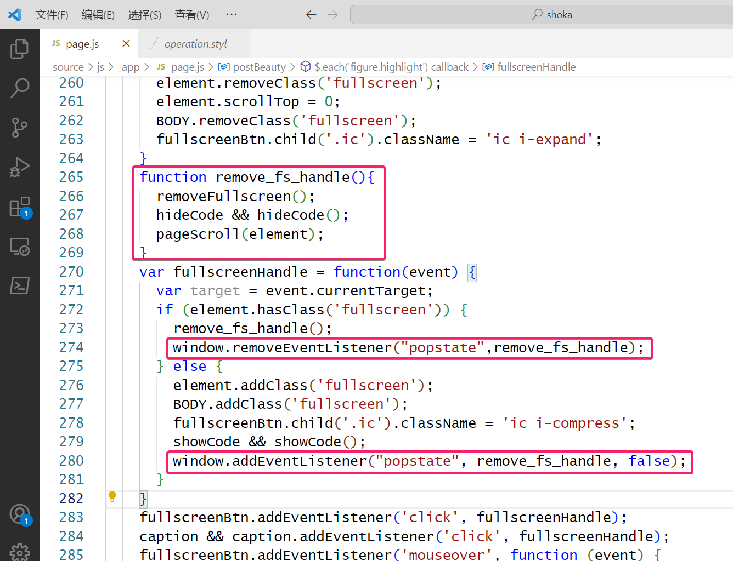This screenshot has width=733, height=561.
Task: Expand postBeauty in the breadcrumb
Action: (x=259, y=67)
